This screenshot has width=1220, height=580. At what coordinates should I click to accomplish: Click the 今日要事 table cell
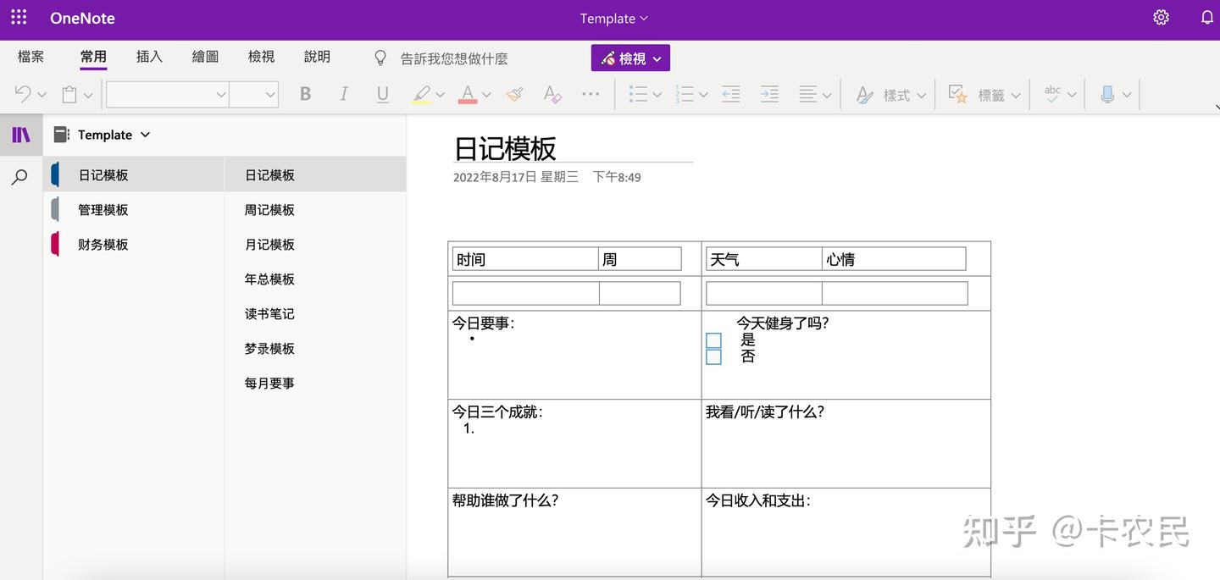click(x=574, y=355)
